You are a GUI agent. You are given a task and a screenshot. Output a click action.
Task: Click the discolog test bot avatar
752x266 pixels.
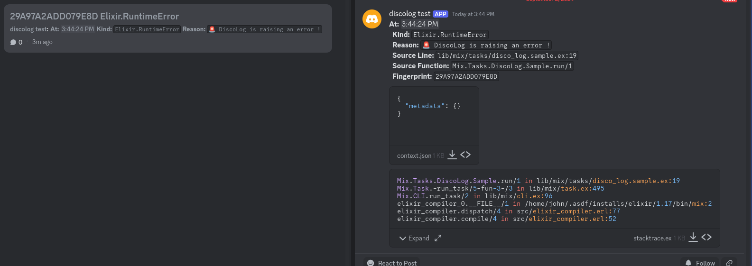(372, 19)
